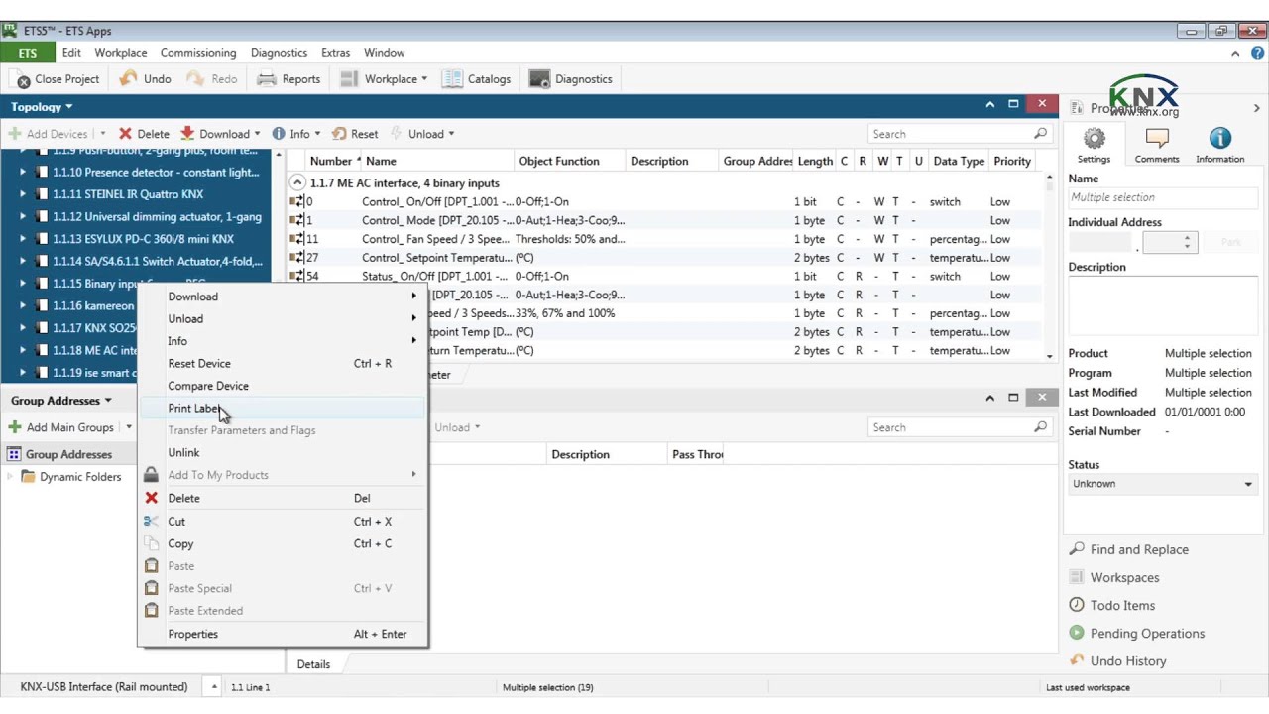1269x714 pixels.
Task: Select object row 0 Control_ On/Off
Action: (664, 201)
